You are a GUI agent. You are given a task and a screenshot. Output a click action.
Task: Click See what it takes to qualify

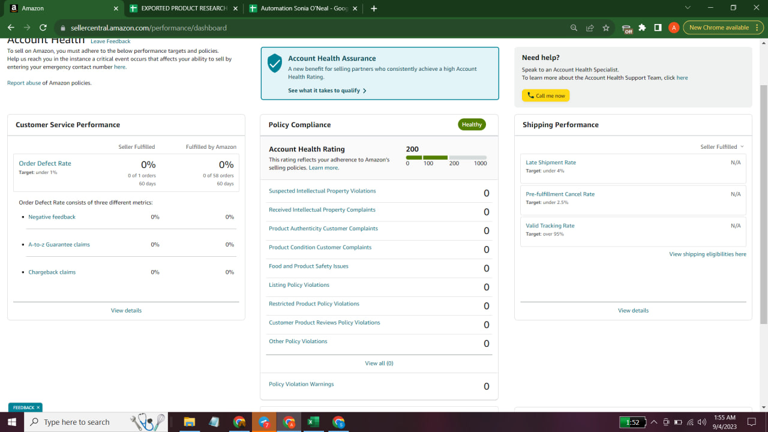327,91
